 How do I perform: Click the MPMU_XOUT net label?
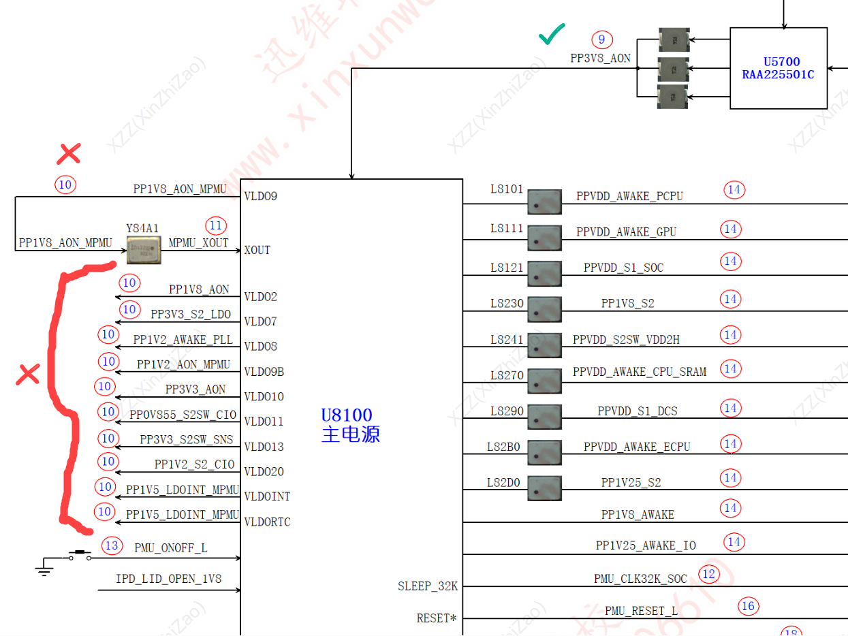(198, 243)
